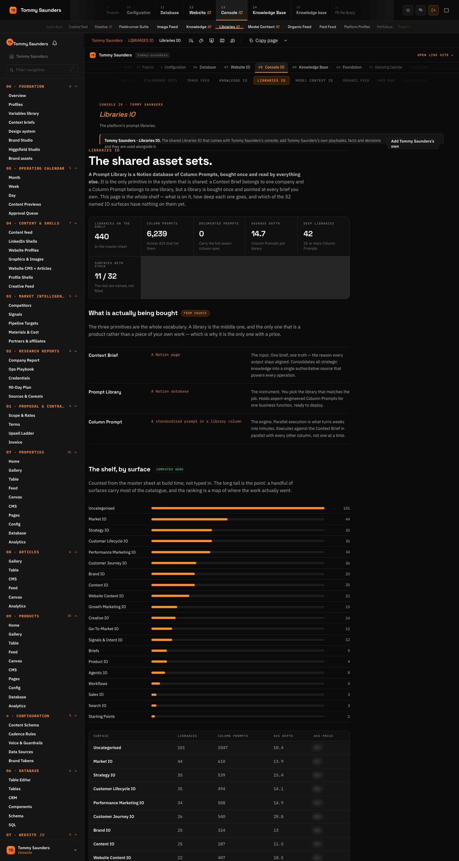Click the gear icon beside Configuration heading
Viewport: 459px width, 861px height.
coord(8,716)
